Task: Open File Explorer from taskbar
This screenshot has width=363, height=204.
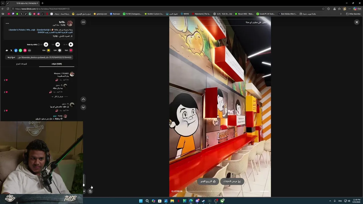Action: coord(172,201)
